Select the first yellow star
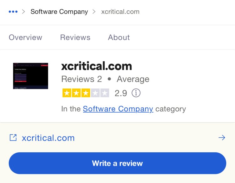Image resolution: width=235 pixels, height=183 pixels. [67, 93]
